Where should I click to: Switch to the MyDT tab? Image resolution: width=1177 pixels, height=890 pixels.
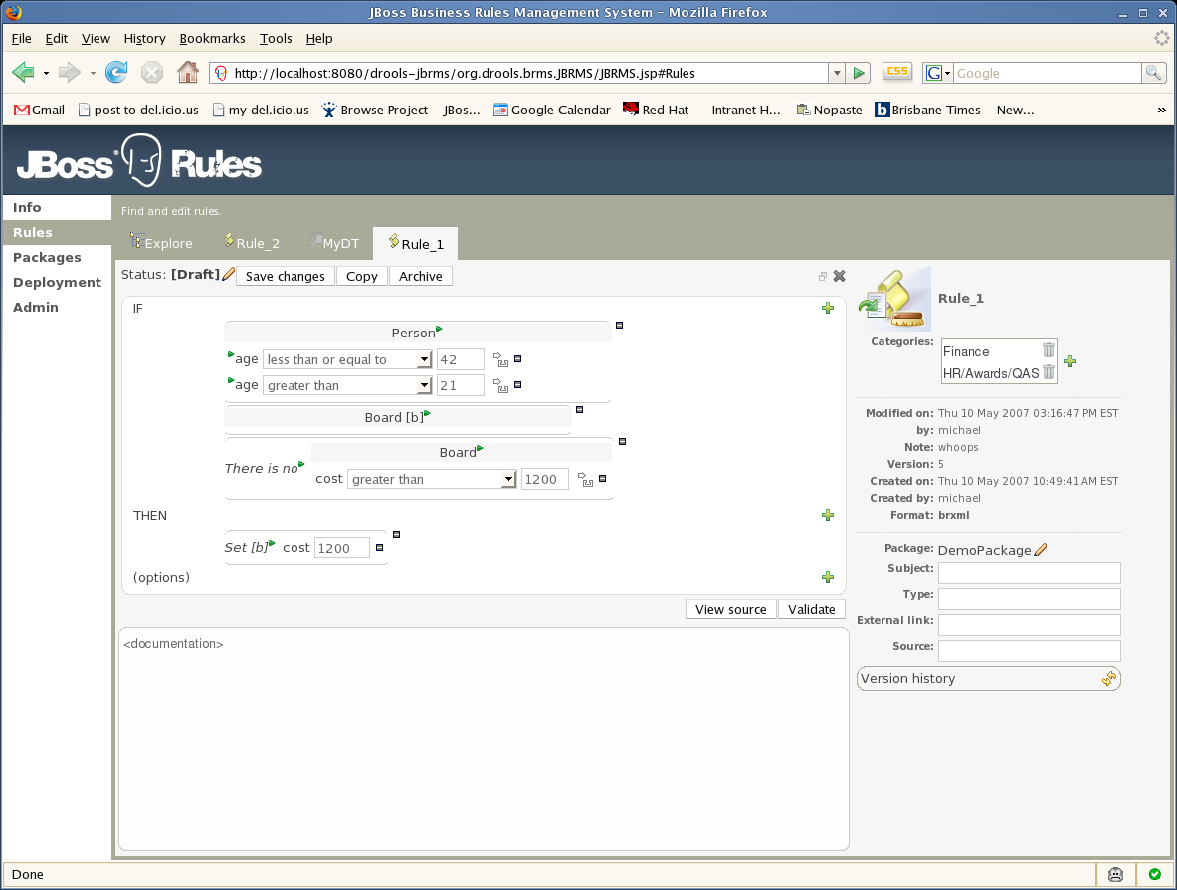pyautogui.click(x=335, y=243)
